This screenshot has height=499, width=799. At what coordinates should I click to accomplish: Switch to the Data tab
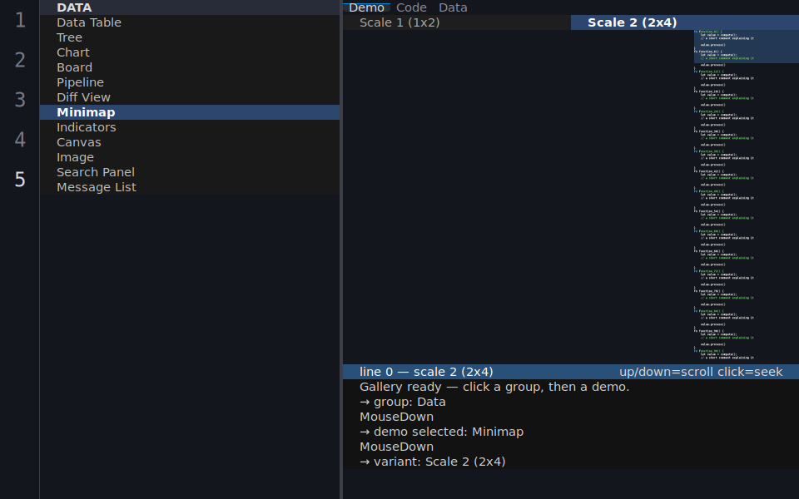coord(453,7)
